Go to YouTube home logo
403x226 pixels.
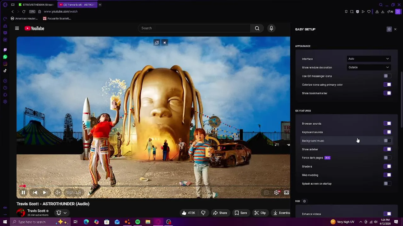pos(34,28)
